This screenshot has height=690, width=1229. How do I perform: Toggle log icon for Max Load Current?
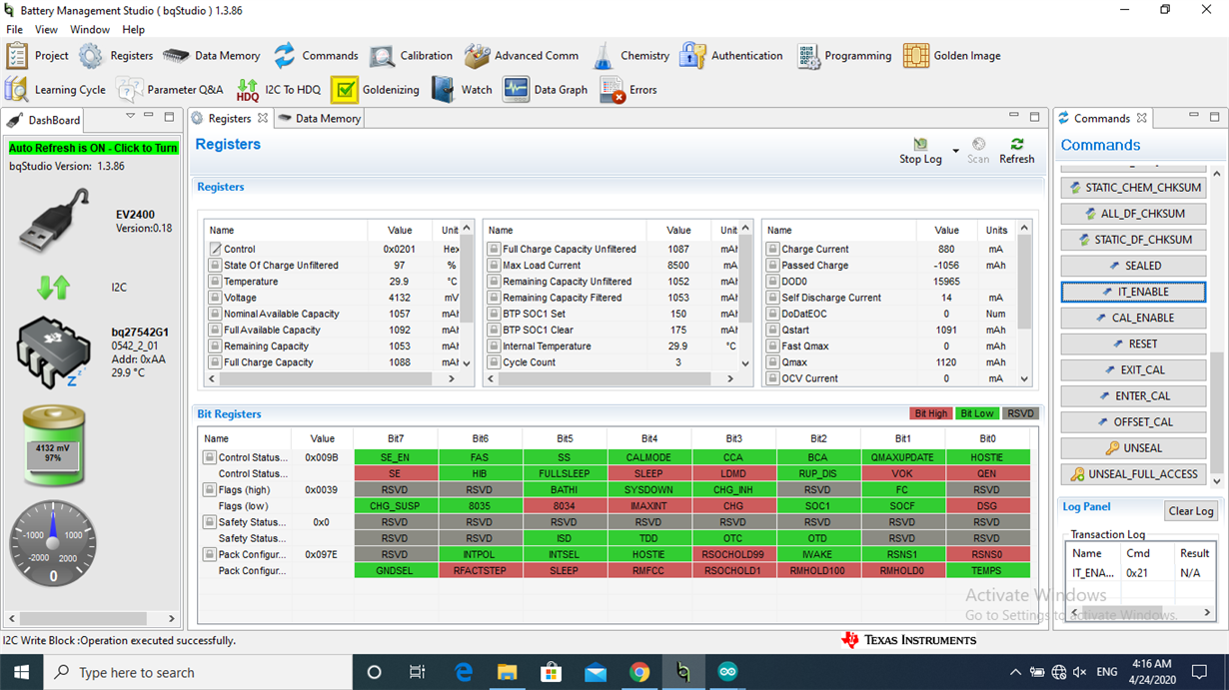(494, 266)
